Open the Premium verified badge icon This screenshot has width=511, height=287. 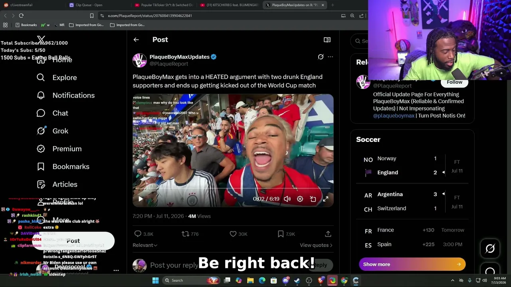(x=41, y=149)
